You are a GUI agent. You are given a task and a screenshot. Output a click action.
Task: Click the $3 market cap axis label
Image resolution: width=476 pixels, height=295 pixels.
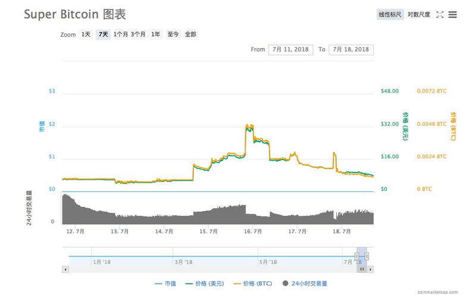click(x=52, y=91)
